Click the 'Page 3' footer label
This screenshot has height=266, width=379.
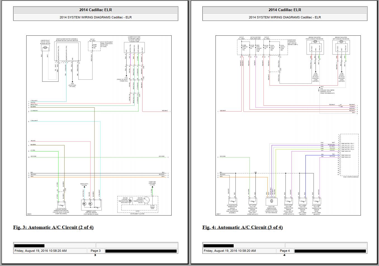(x=96, y=251)
